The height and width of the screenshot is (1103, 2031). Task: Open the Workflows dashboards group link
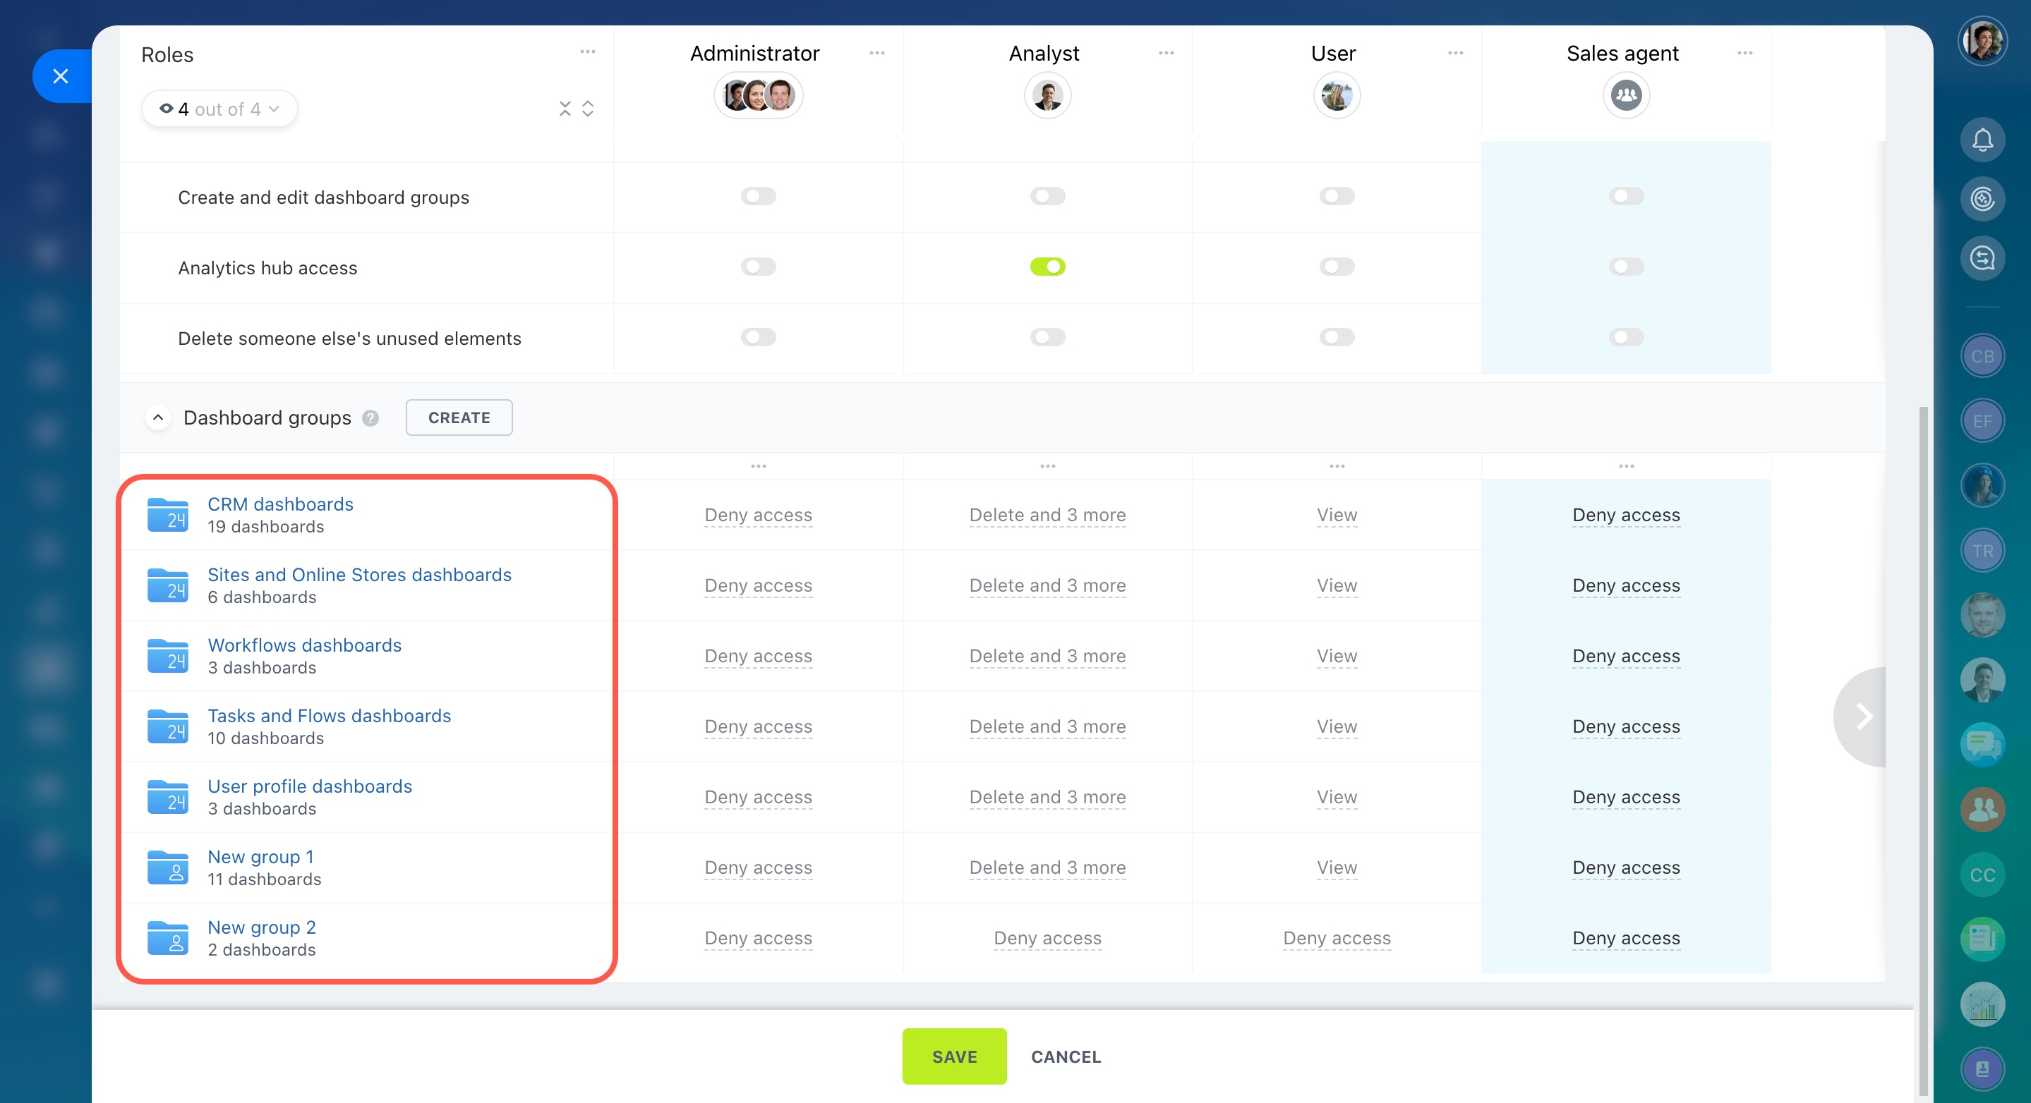coord(304,645)
